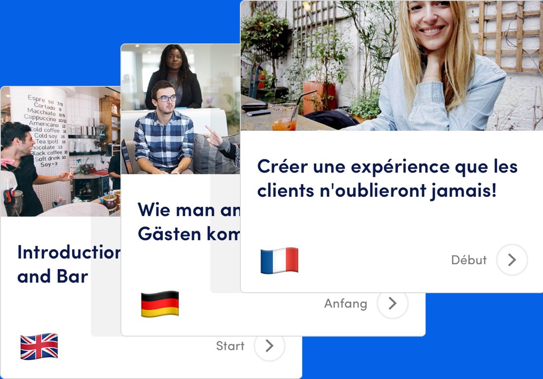Click the Start label
Screen dimensions: 543x379
coord(231,346)
